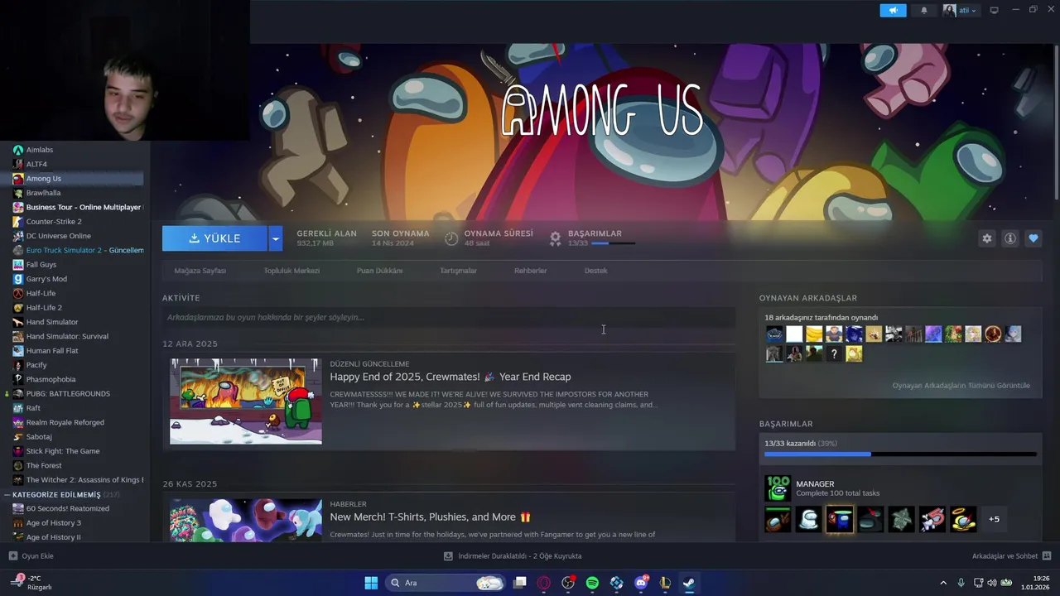This screenshot has width=1060, height=596.
Task: View Oynayan Arkadaşların Tümünü Görüntüle link
Action: (961, 386)
